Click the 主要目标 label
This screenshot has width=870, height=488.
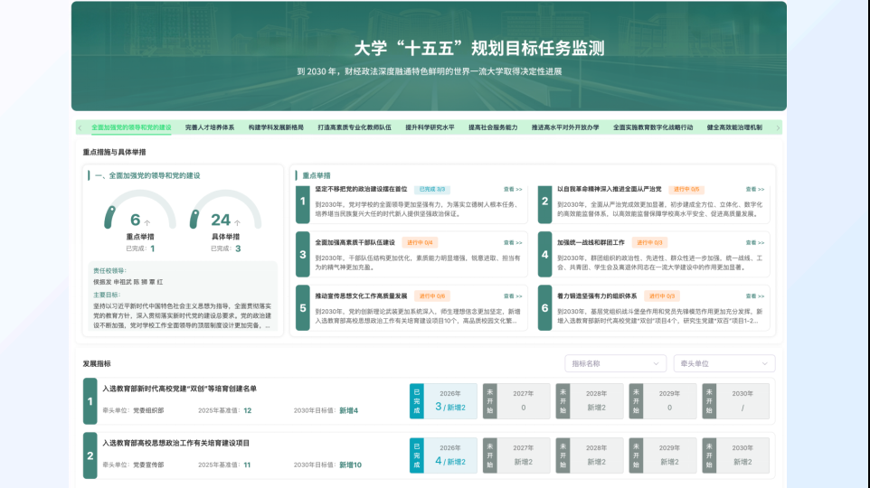(107, 295)
